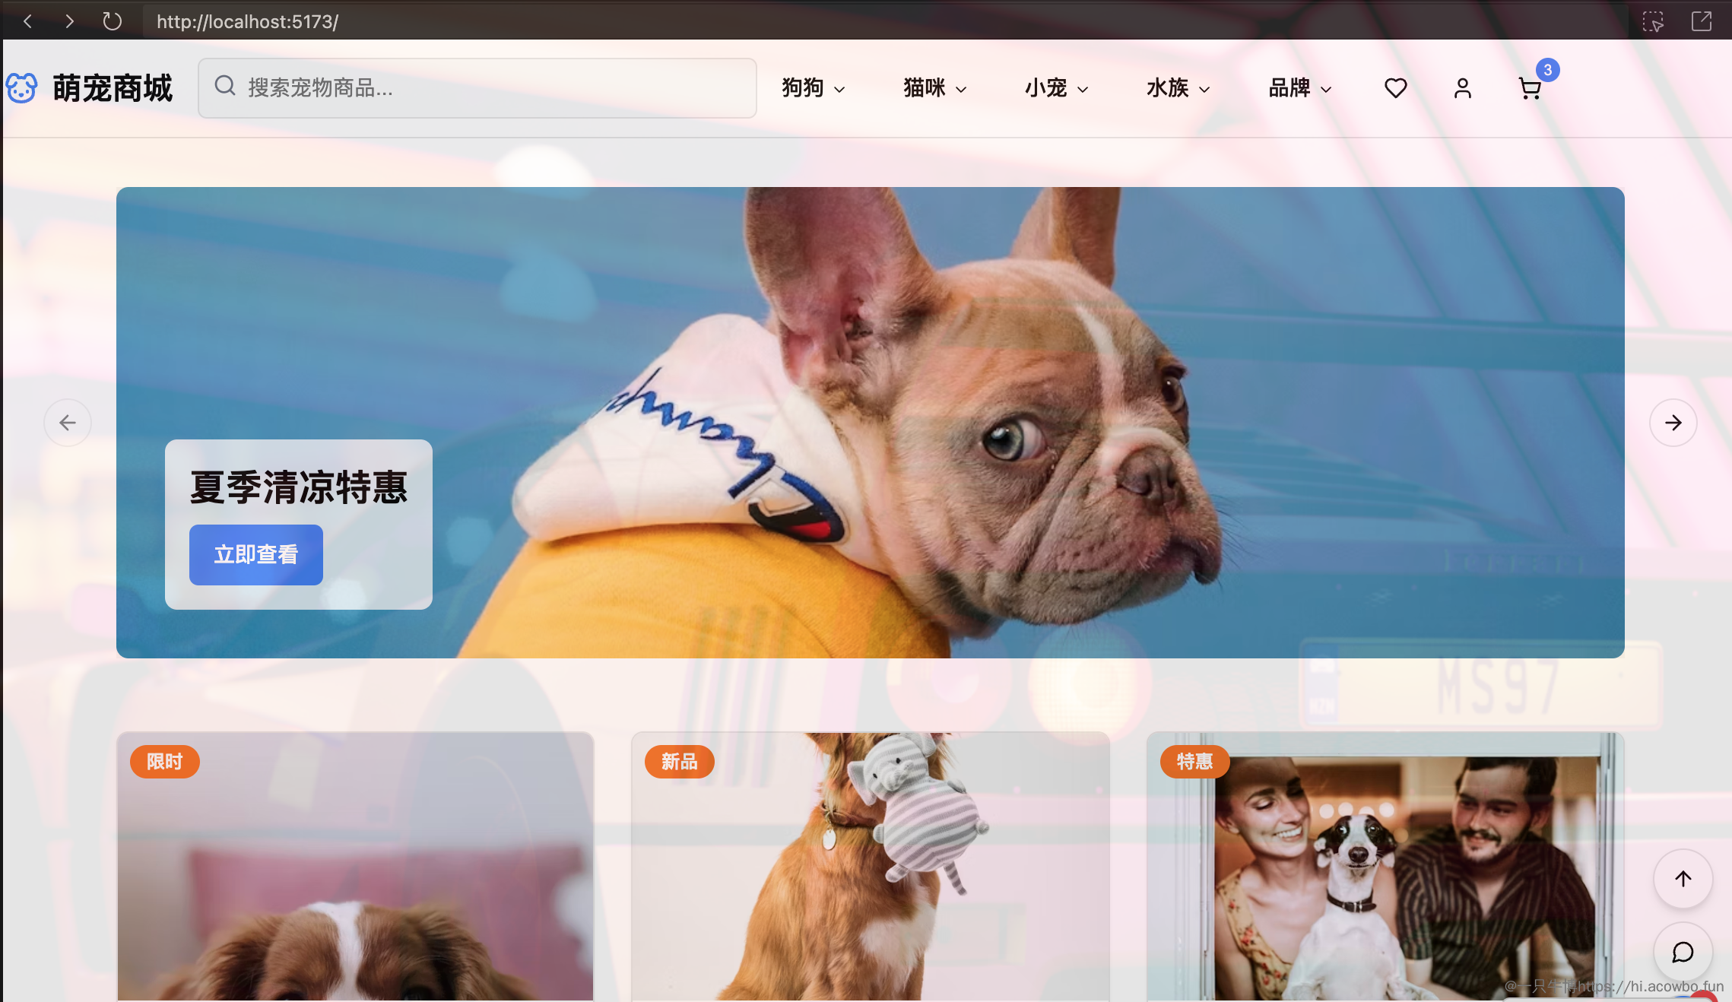
Task: Click the 萌宠商城 site title
Action: coord(113,88)
